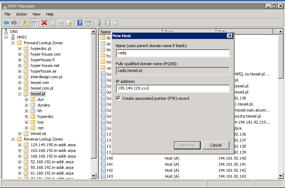Open the Properties toolbar icon
The height and width of the screenshot is (188, 285).
click(x=53, y=23)
